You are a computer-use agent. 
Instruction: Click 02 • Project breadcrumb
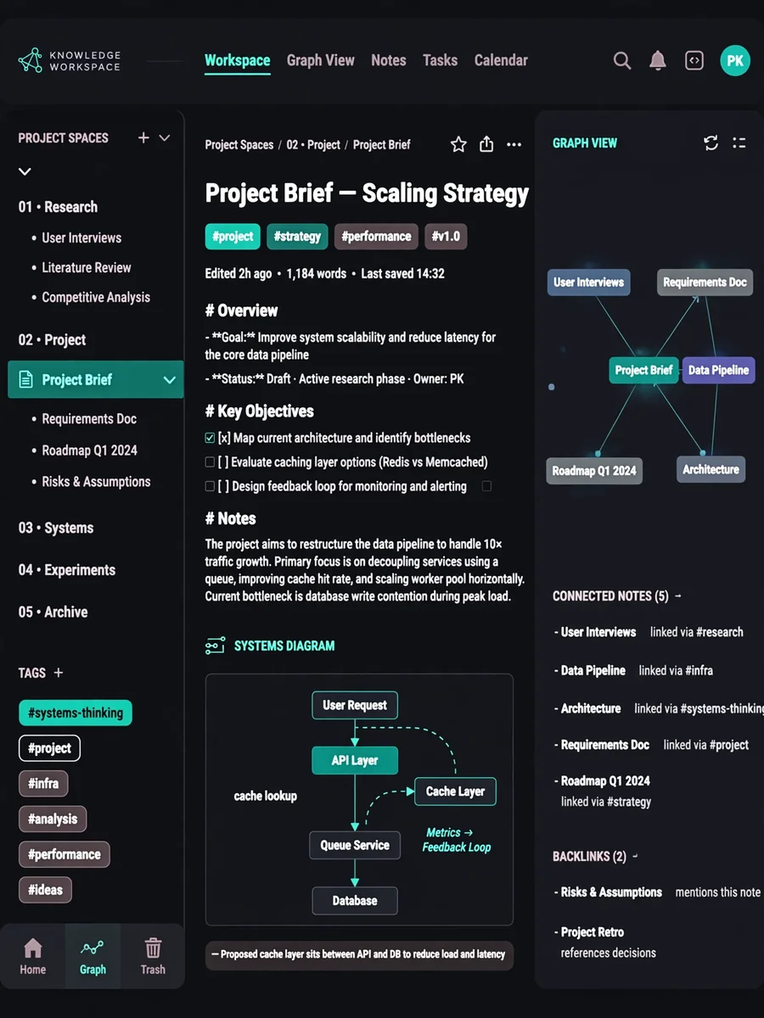click(x=313, y=145)
